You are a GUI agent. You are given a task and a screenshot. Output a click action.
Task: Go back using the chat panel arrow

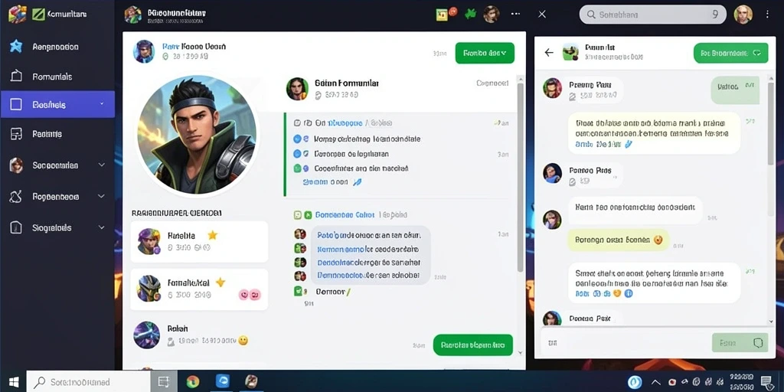click(549, 53)
